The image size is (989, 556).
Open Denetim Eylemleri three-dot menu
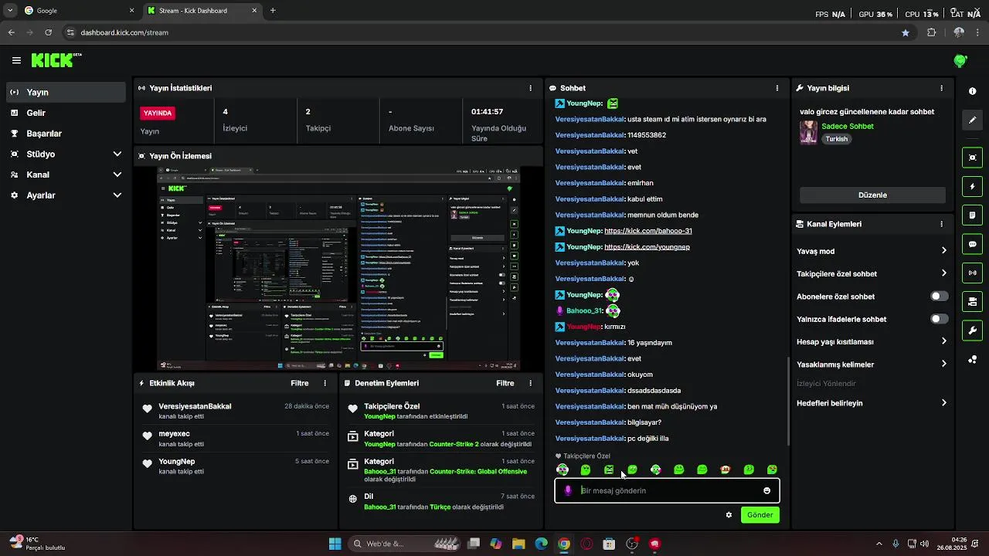pos(530,383)
